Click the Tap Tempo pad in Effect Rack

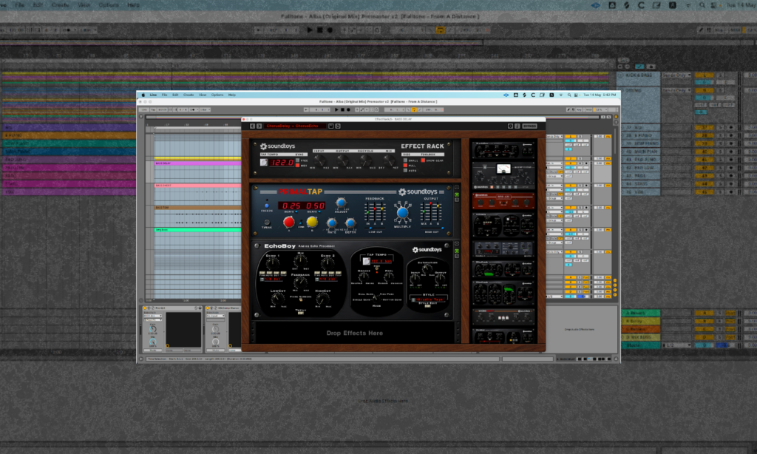click(x=265, y=161)
